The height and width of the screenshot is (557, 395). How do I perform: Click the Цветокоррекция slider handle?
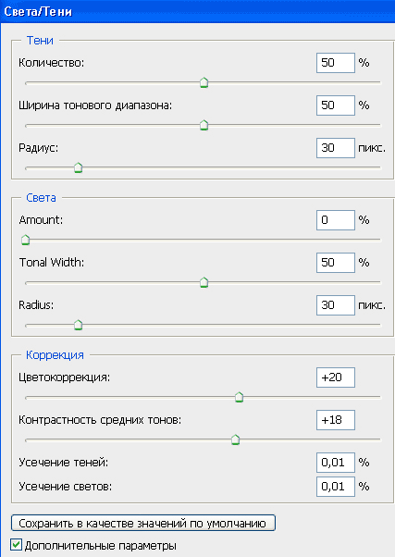click(239, 397)
